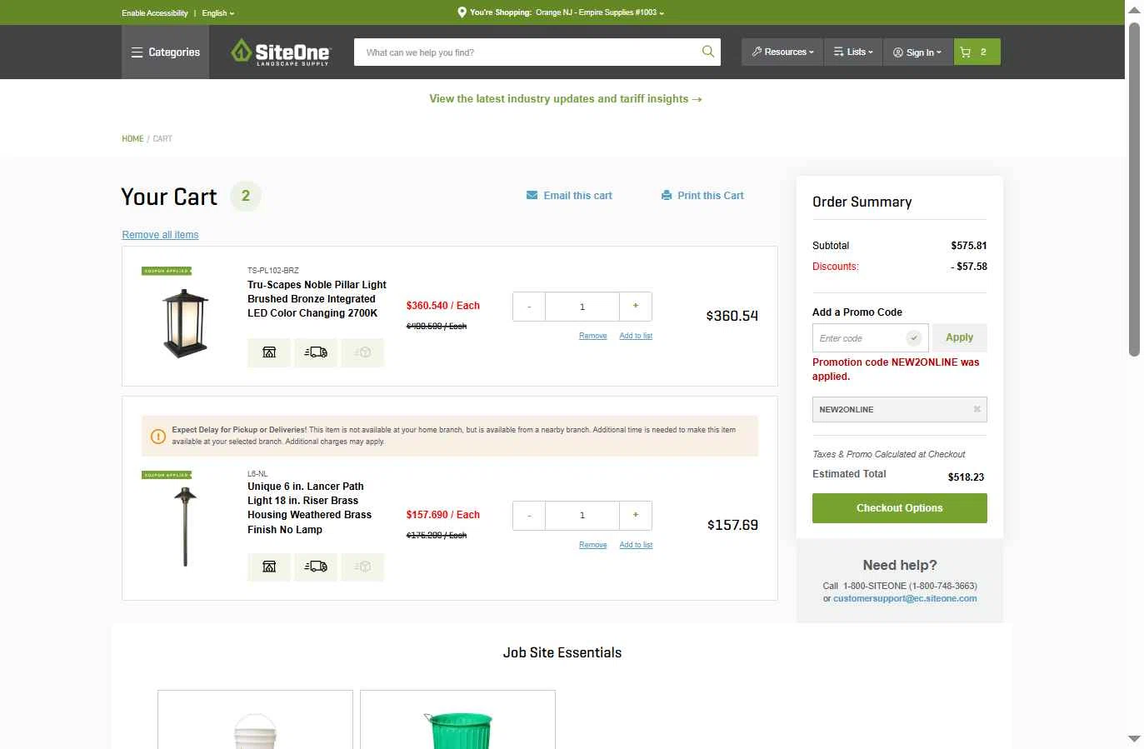Click Checkout Options button

pos(900,508)
